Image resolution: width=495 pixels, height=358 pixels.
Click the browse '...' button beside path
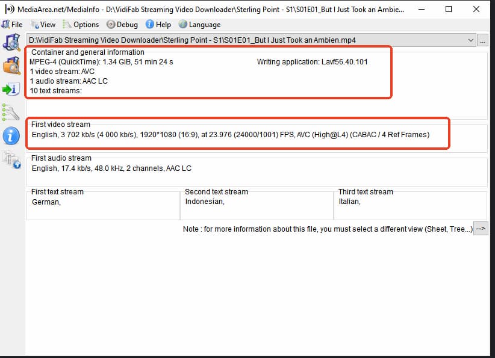[x=482, y=40]
